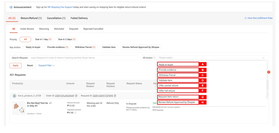
Task: Copy the Order ID using copy icon
Action: 76,96
